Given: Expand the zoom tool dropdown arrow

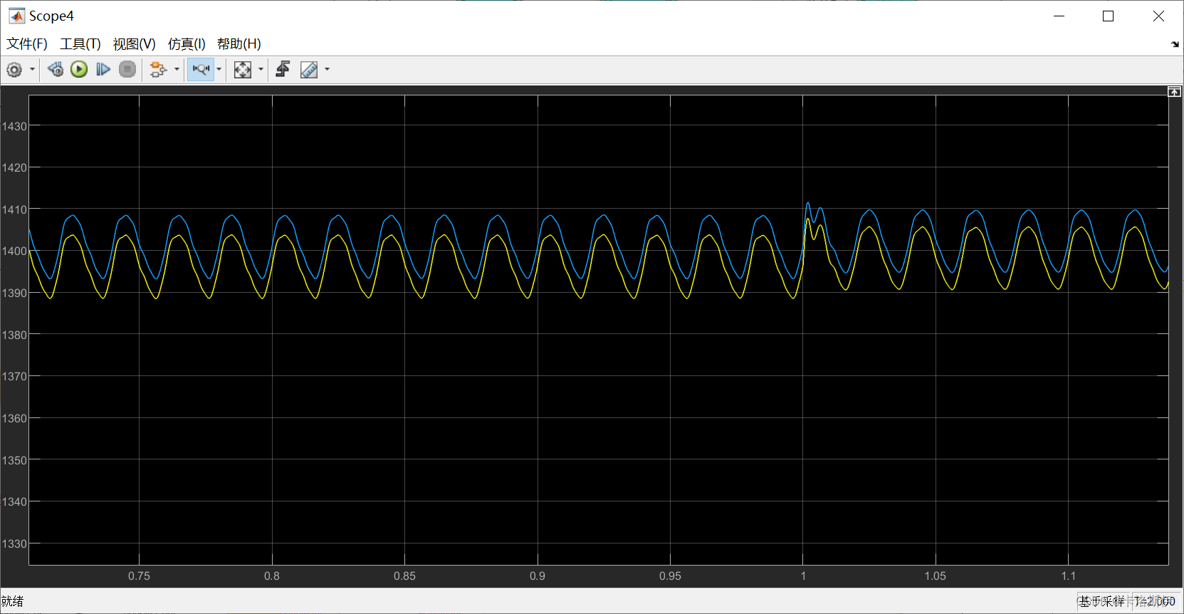Looking at the screenshot, I should click(219, 69).
